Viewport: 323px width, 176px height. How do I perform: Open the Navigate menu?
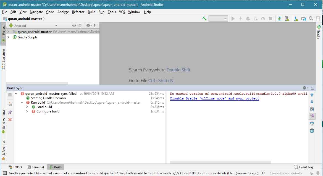(x=36, y=12)
